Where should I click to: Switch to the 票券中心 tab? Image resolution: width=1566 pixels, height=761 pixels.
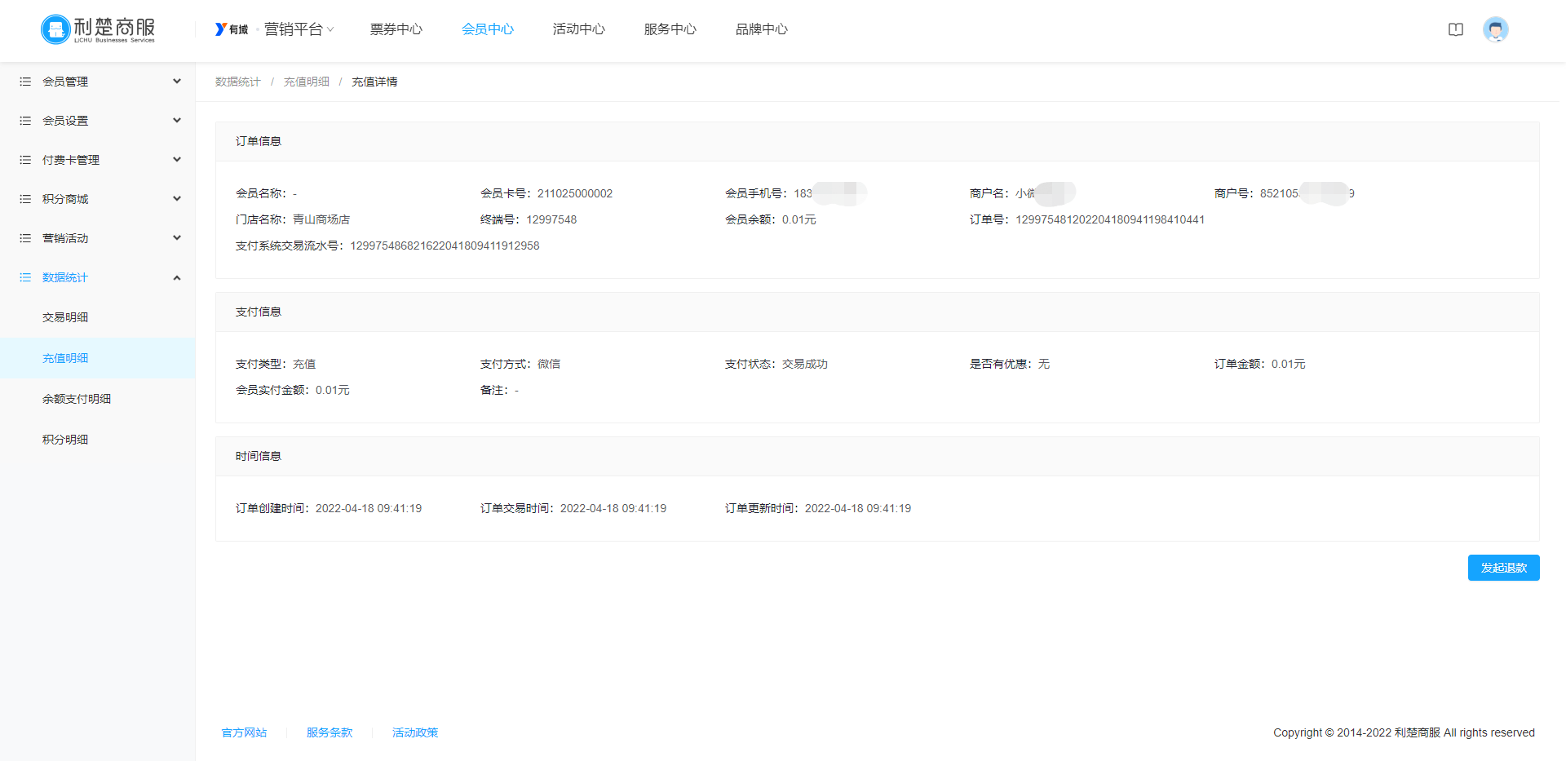396,29
